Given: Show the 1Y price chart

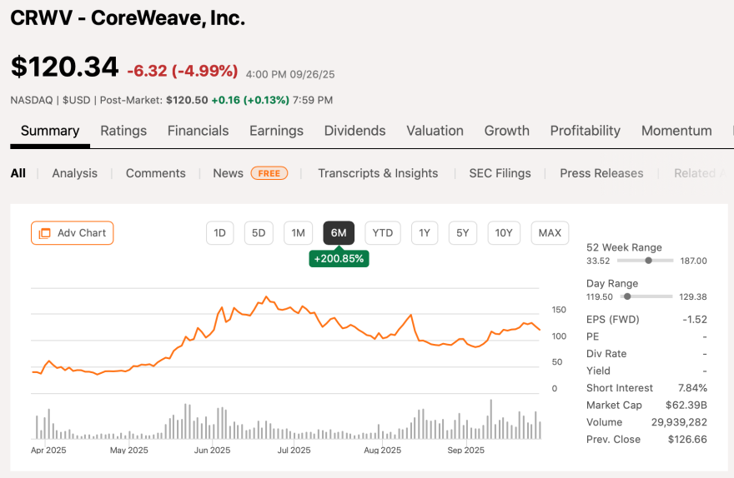Looking at the screenshot, I should 425,233.
